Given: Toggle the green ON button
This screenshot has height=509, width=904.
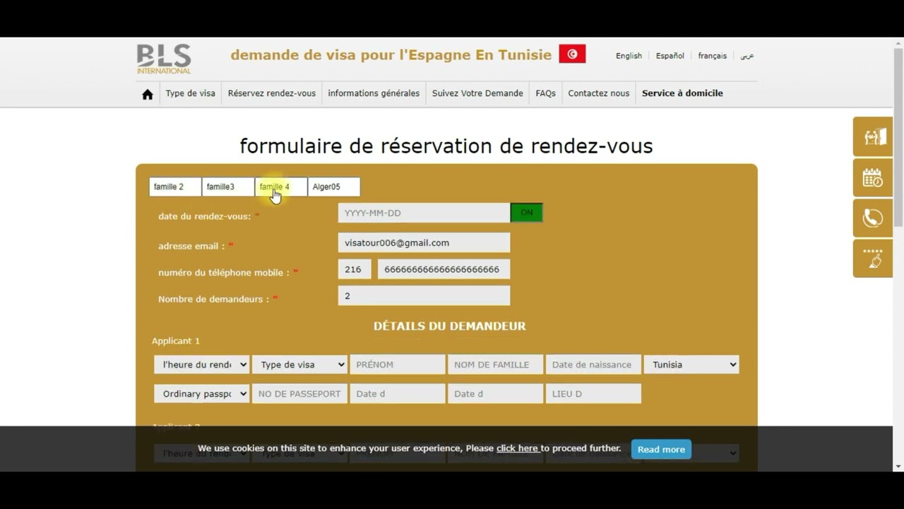Looking at the screenshot, I should click(x=527, y=213).
